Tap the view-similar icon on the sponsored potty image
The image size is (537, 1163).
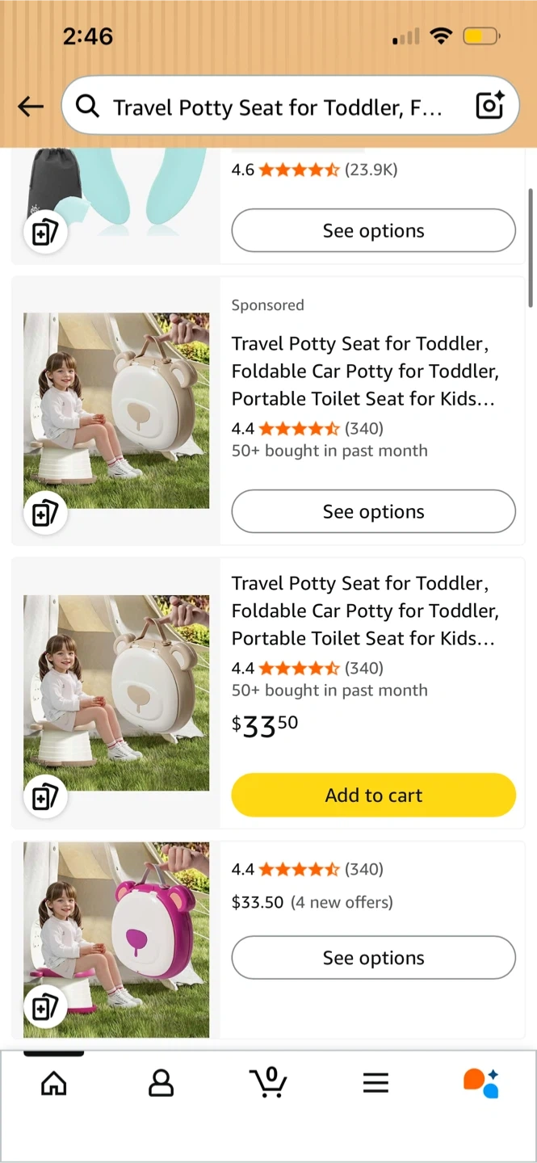(44, 513)
